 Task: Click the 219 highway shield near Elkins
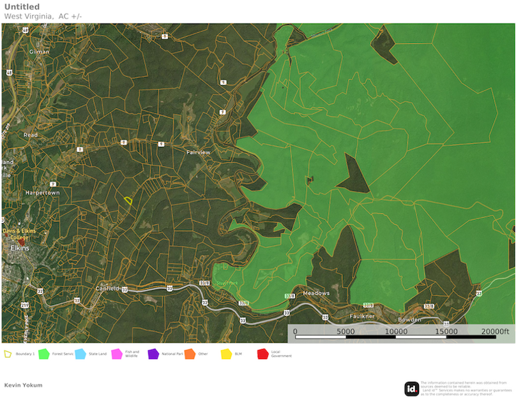click(24, 306)
